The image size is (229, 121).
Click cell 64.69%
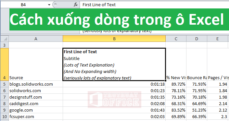coord(197,103)
